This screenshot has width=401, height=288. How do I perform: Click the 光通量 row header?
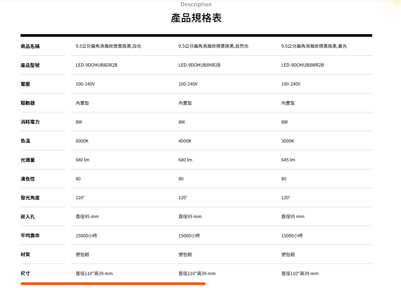pyautogui.click(x=27, y=160)
